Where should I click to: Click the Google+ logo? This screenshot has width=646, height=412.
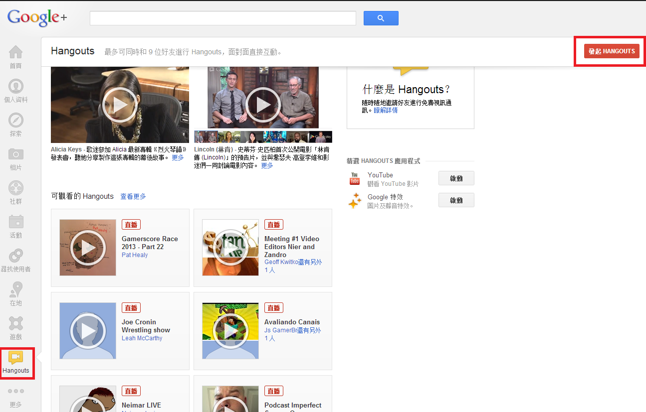tap(37, 18)
